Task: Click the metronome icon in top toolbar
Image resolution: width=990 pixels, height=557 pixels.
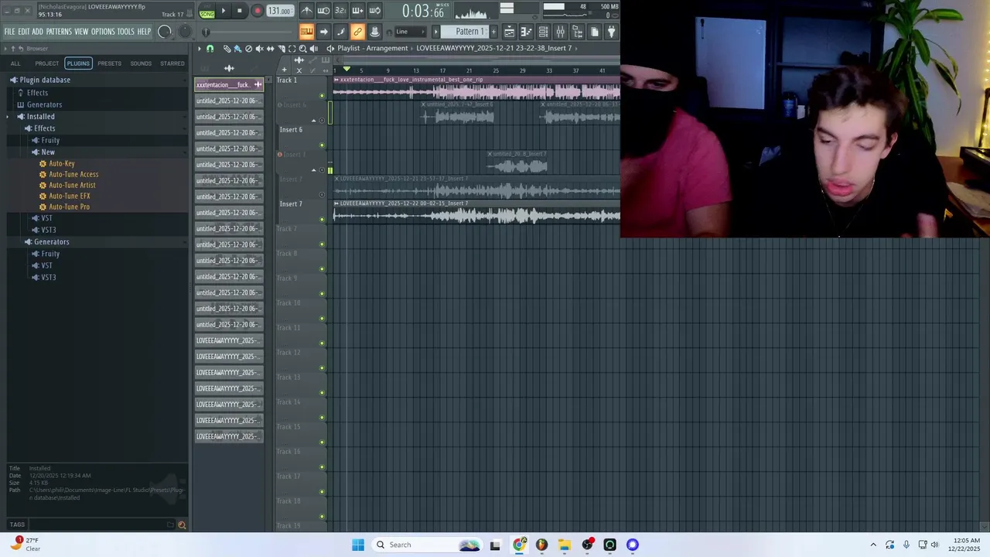Action: (x=307, y=11)
